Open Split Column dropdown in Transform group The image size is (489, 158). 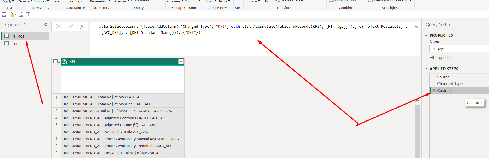(x=252, y=1)
